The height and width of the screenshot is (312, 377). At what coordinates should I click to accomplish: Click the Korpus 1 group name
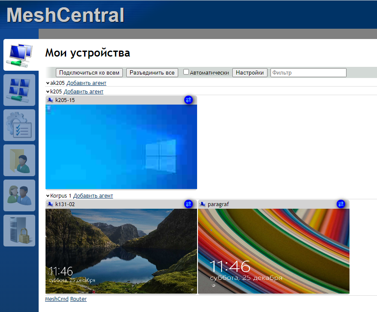61,196
